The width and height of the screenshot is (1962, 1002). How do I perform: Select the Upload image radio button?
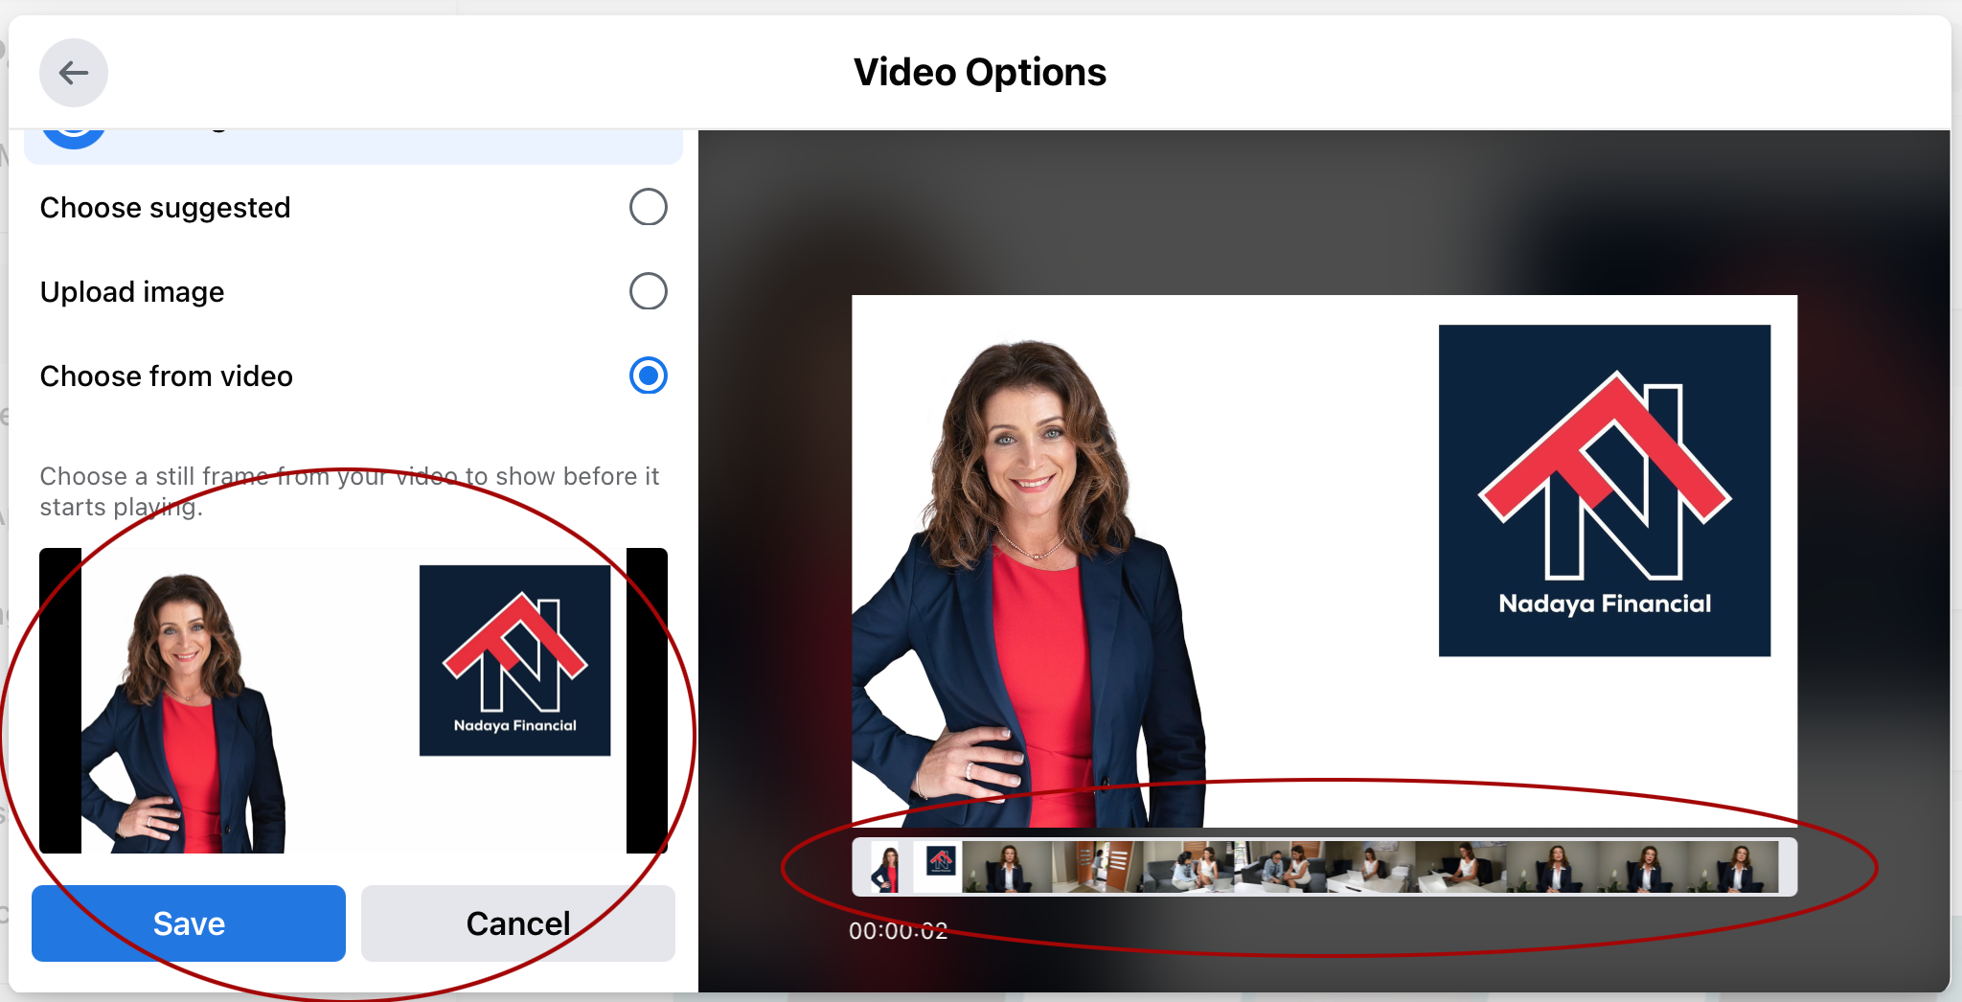(648, 291)
